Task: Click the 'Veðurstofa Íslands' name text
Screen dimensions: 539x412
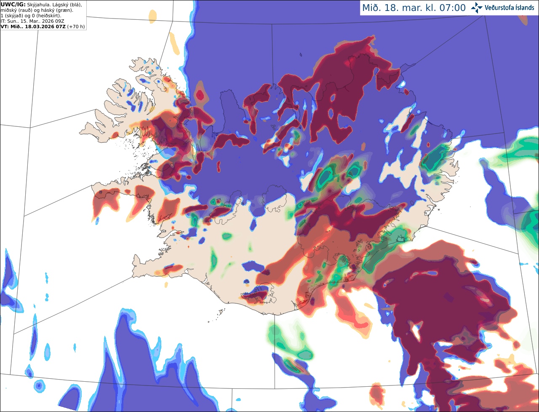Action: (509, 8)
